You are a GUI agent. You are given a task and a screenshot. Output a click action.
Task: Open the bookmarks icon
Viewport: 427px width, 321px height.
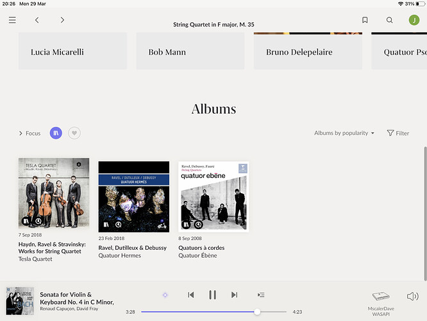(x=365, y=20)
